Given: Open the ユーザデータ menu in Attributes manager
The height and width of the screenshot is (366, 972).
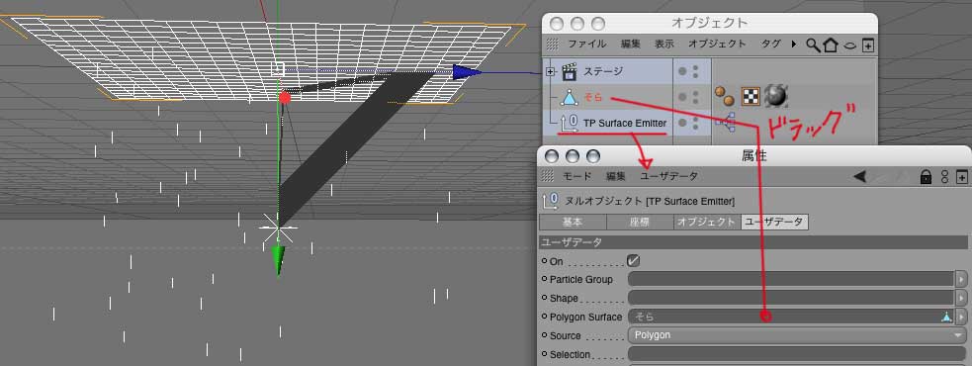Looking at the screenshot, I should [668, 177].
